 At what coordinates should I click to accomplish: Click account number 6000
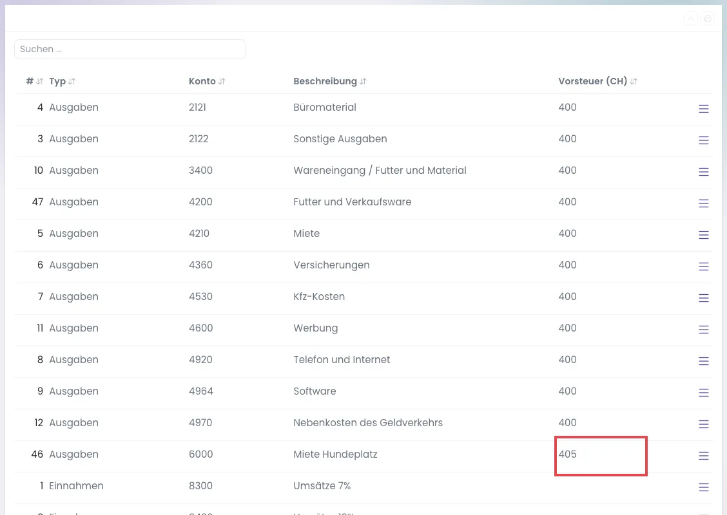(x=200, y=454)
